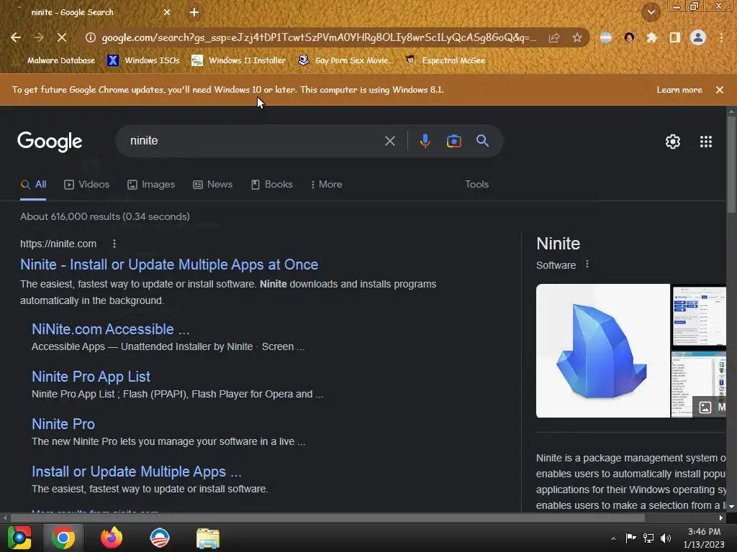Bookmark this tab with star icon
This screenshot has width=737, height=552.
pyautogui.click(x=577, y=37)
